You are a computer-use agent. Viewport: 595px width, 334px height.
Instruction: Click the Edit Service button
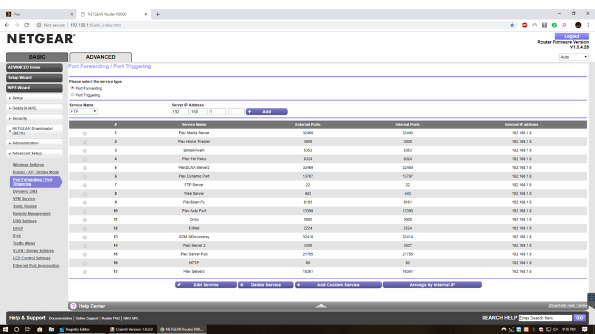[206, 285]
